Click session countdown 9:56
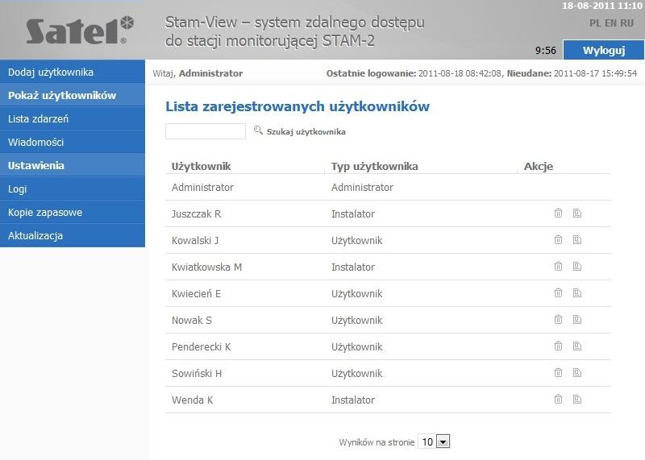645x460 pixels. 546,51
